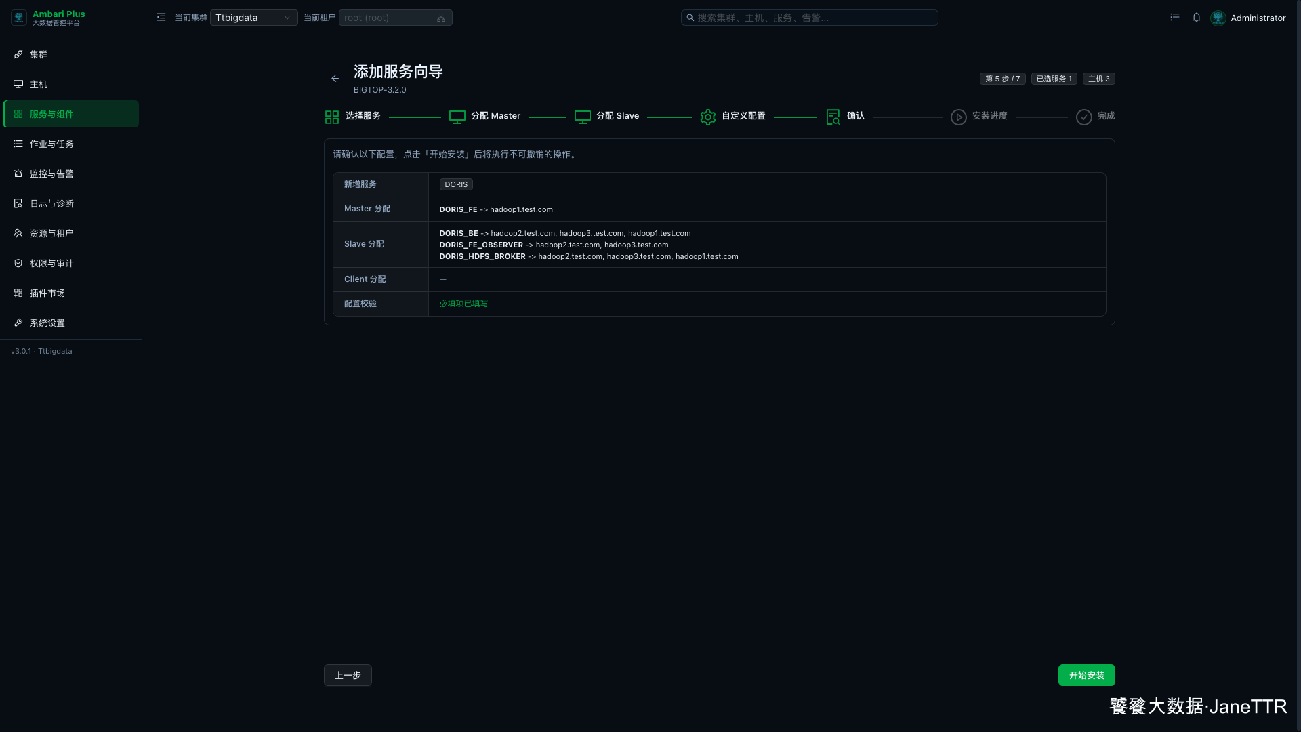Screen dimensions: 1301x732
Task: Click the DORIS_BE slave assignment line
Action: [x=565, y=233]
